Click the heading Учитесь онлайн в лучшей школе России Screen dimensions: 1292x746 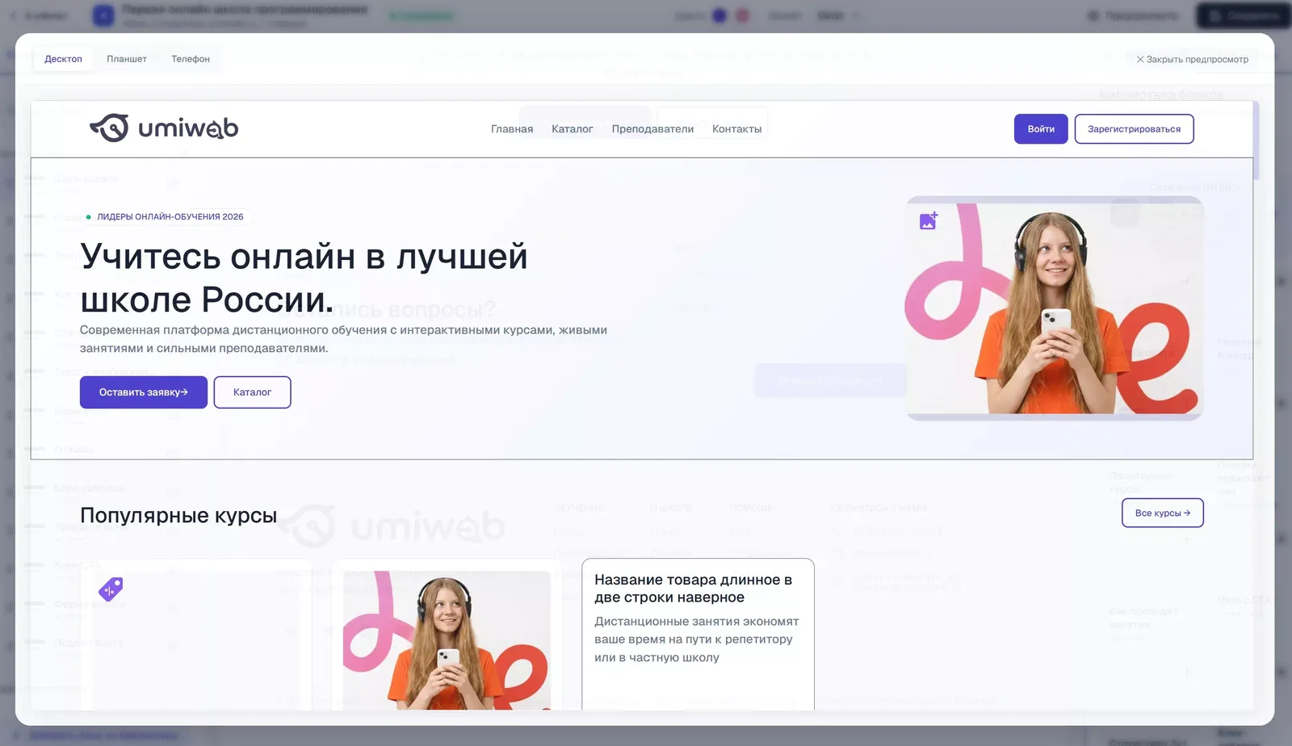point(304,278)
